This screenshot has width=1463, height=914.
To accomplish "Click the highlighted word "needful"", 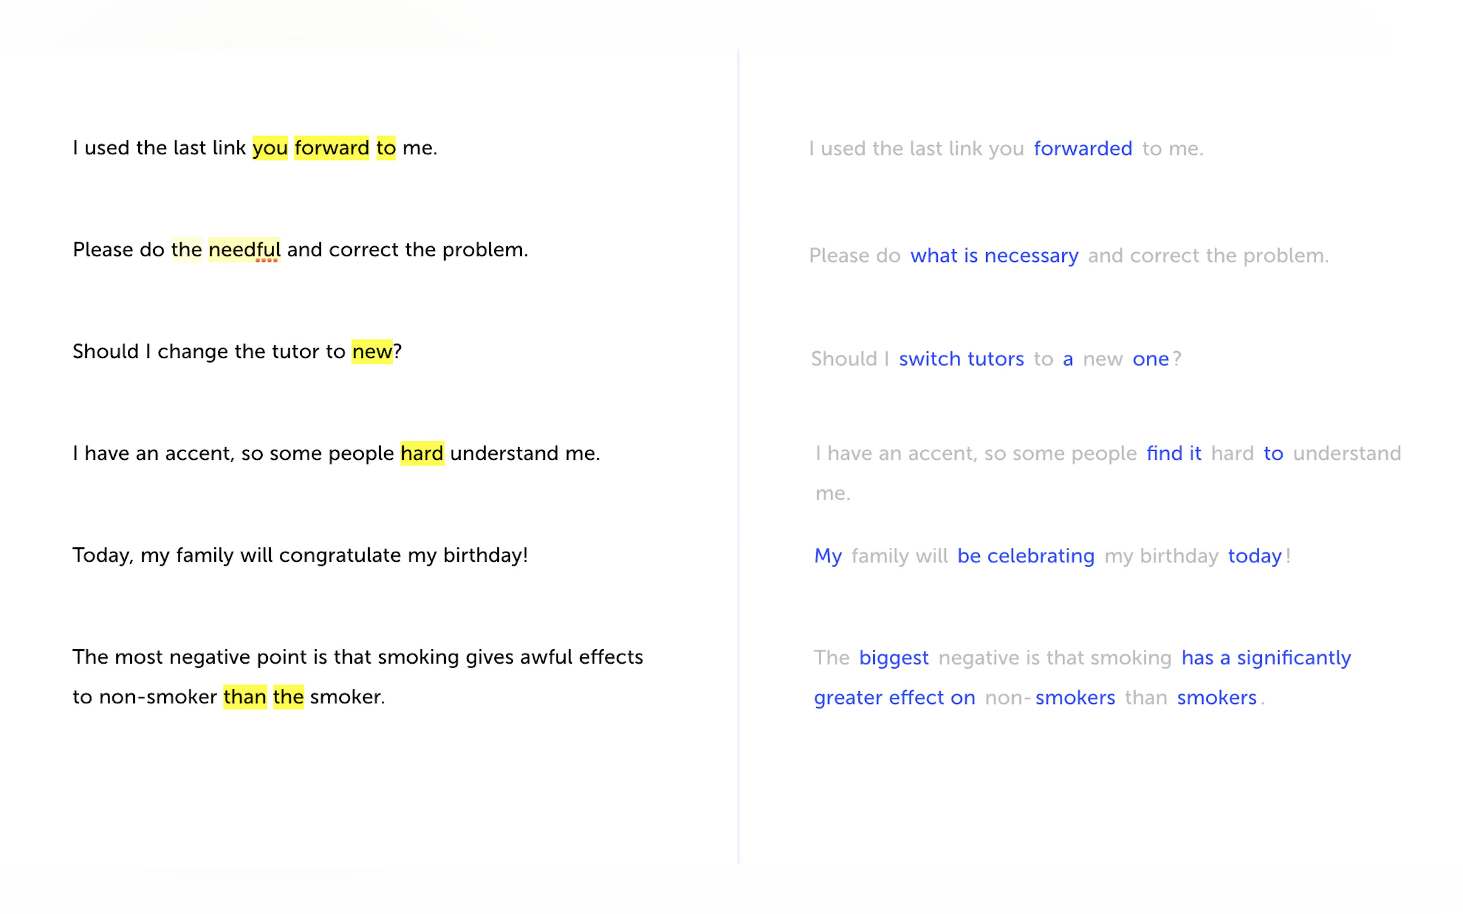I will point(244,249).
